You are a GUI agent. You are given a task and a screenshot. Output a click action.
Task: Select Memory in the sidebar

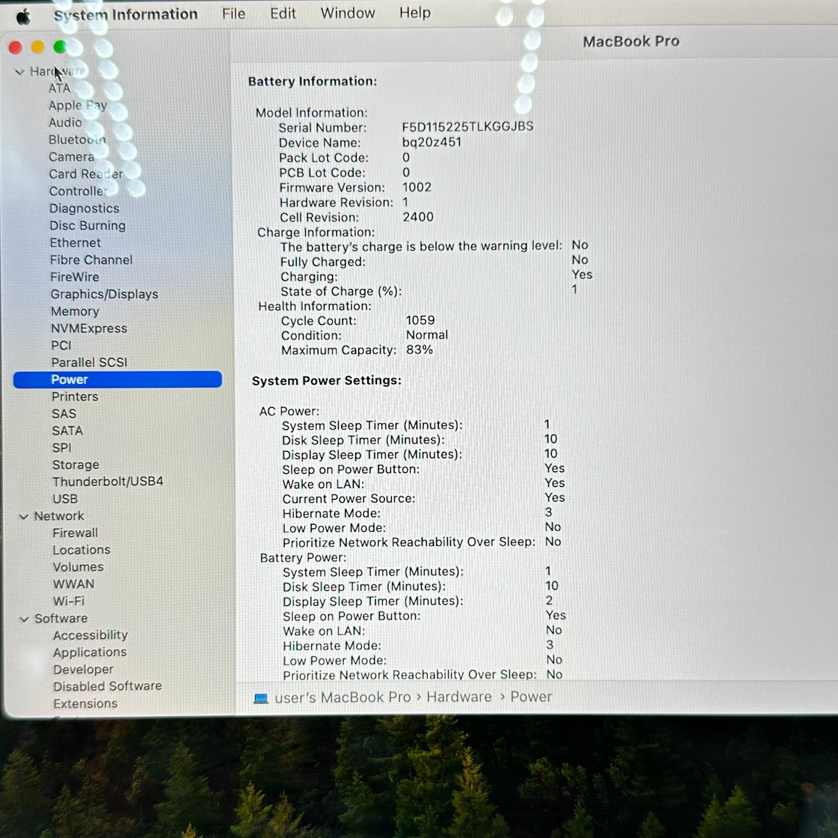(75, 311)
